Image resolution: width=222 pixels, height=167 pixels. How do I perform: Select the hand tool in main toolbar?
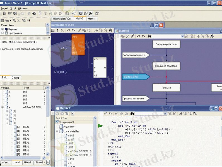[29, 13]
